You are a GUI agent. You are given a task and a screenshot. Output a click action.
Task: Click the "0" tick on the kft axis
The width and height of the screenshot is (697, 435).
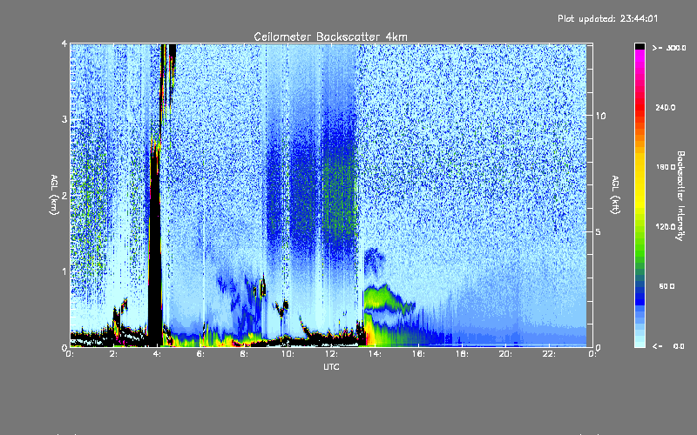[599, 348]
